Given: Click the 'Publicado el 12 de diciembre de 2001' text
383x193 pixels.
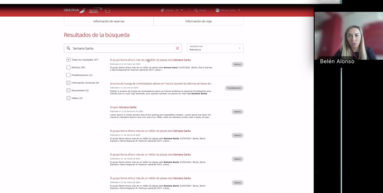Looking at the screenshot, I should (x=127, y=112).
